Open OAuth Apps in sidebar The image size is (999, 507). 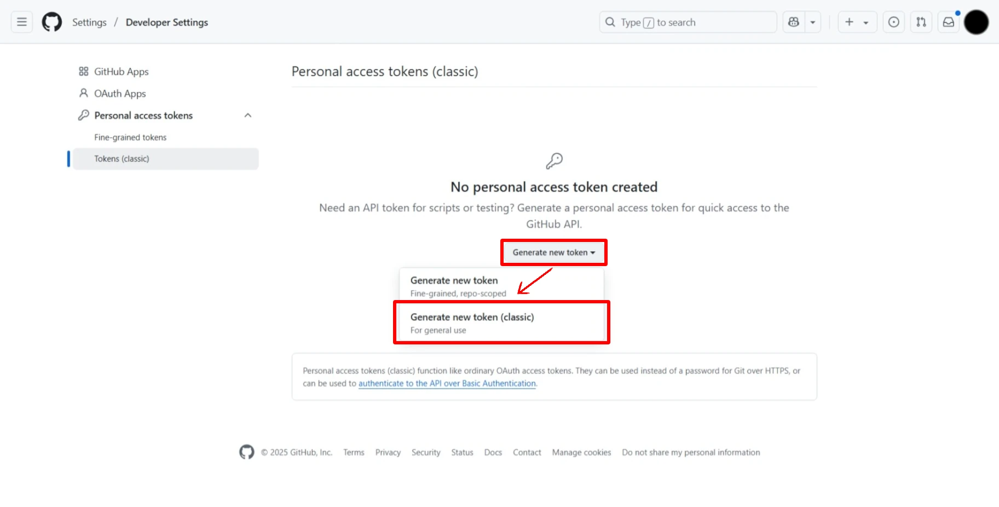point(120,94)
